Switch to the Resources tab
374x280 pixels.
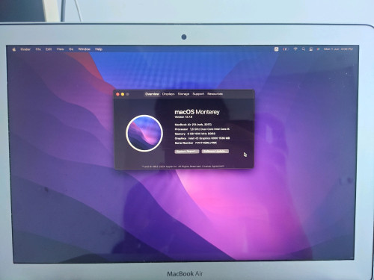215,94
